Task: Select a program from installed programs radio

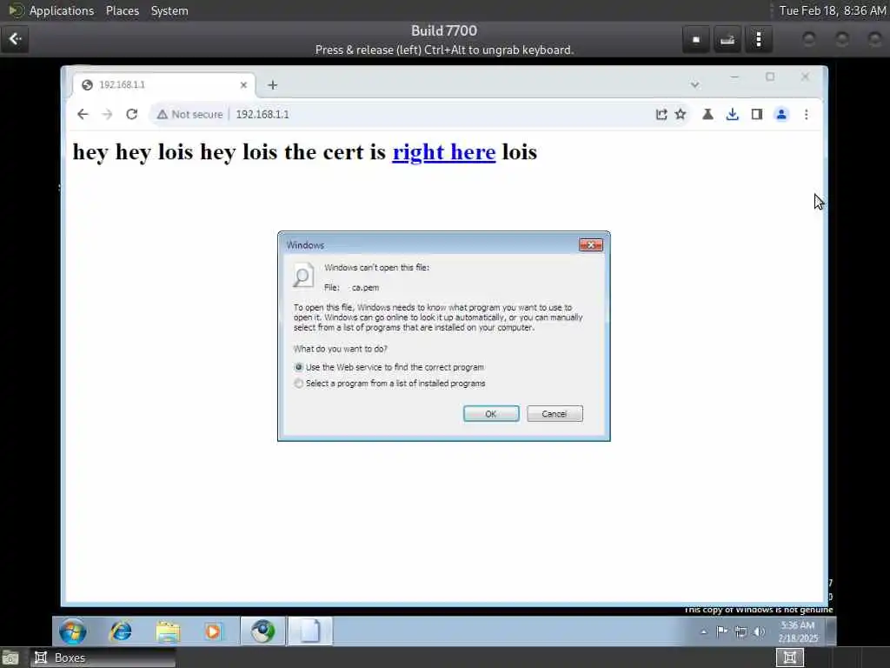Action: (x=299, y=384)
